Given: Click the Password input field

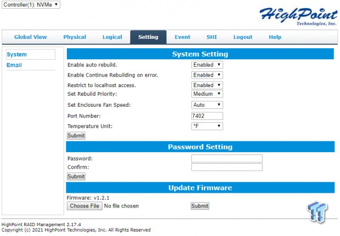Looking at the screenshot, I should [227, 158].
